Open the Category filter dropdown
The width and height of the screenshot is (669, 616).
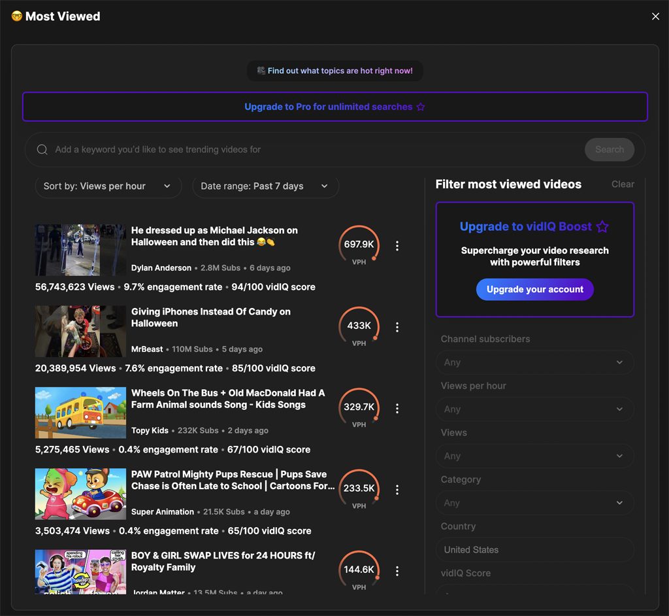pyautogui.click(x=534, y=503)
